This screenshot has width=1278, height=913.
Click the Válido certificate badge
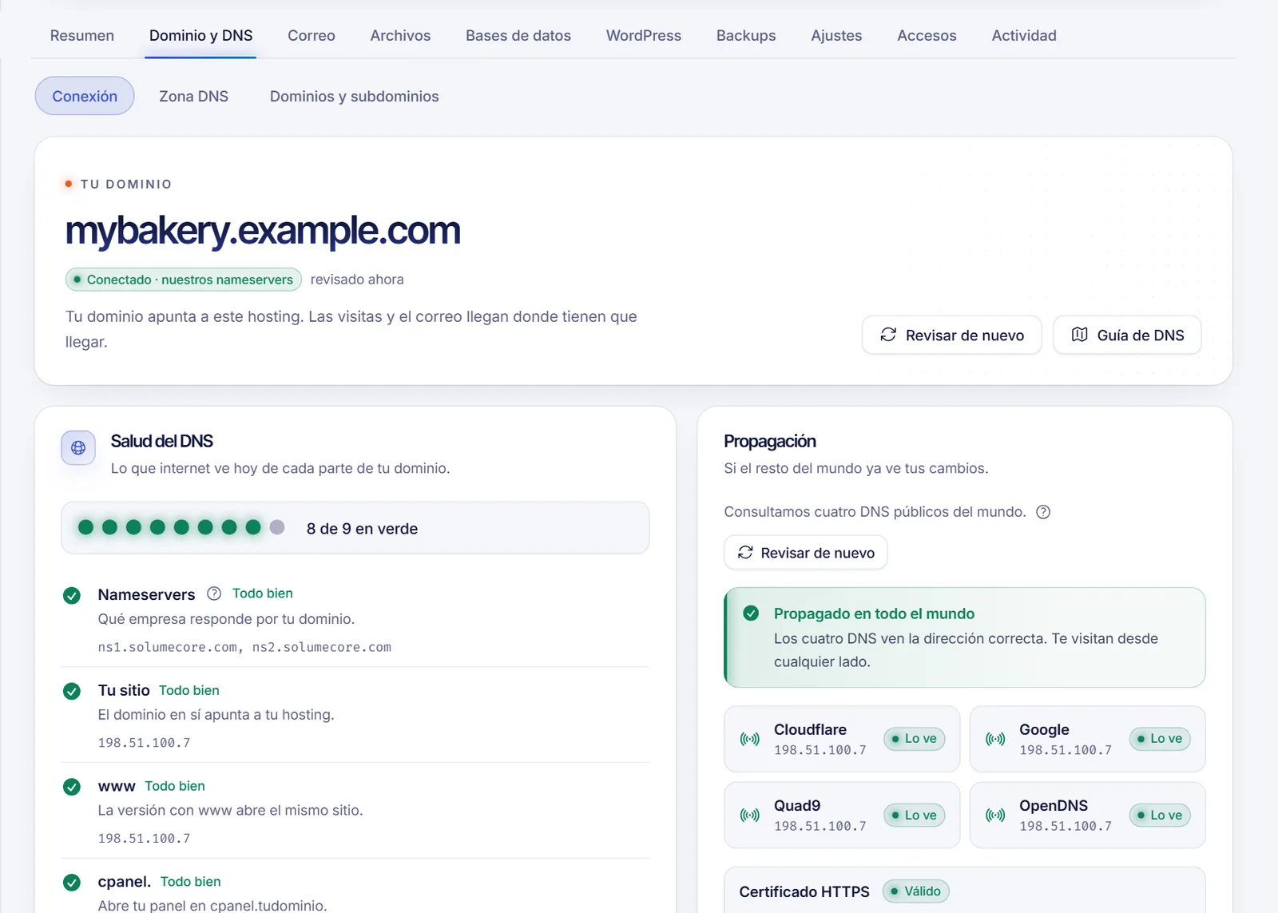916,891
